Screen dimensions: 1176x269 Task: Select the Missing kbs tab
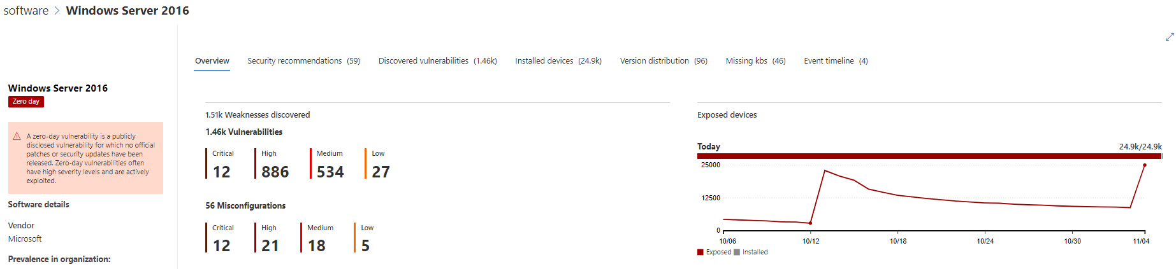pyautogui.click(x=755, y=61)
